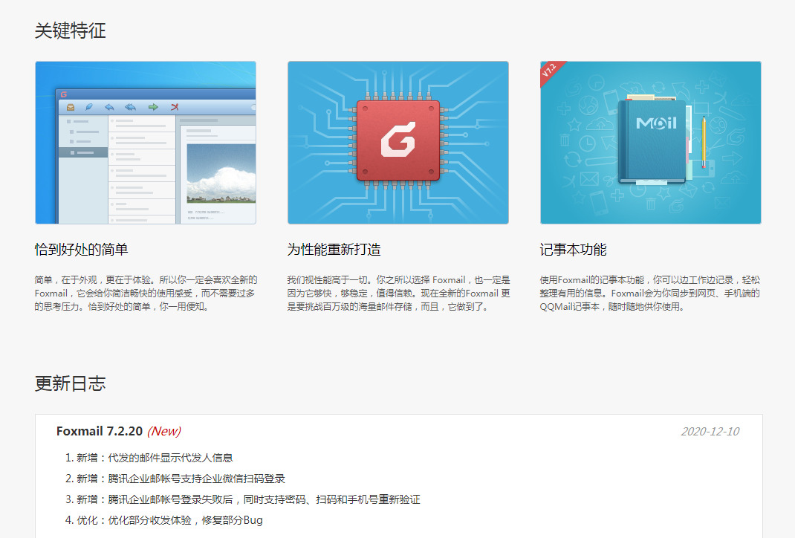
Task: Click the red delete X icon in preview toolbar
Action: click(x=175, y=107)
